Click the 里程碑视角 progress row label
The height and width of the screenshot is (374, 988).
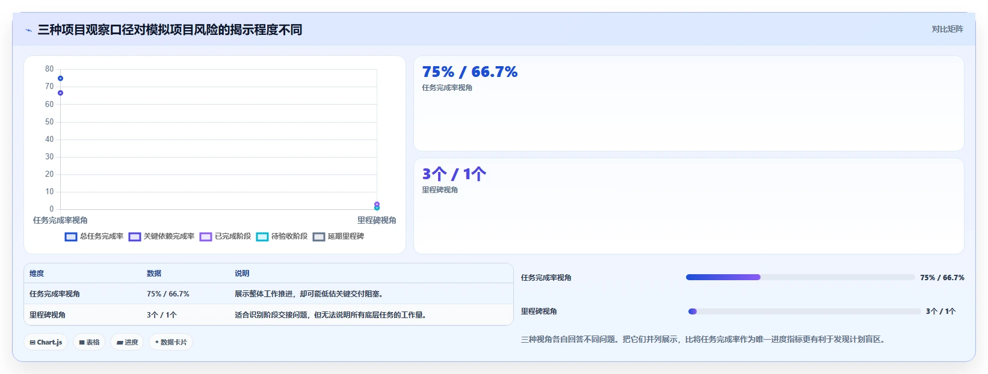click(x=539, y=311)
